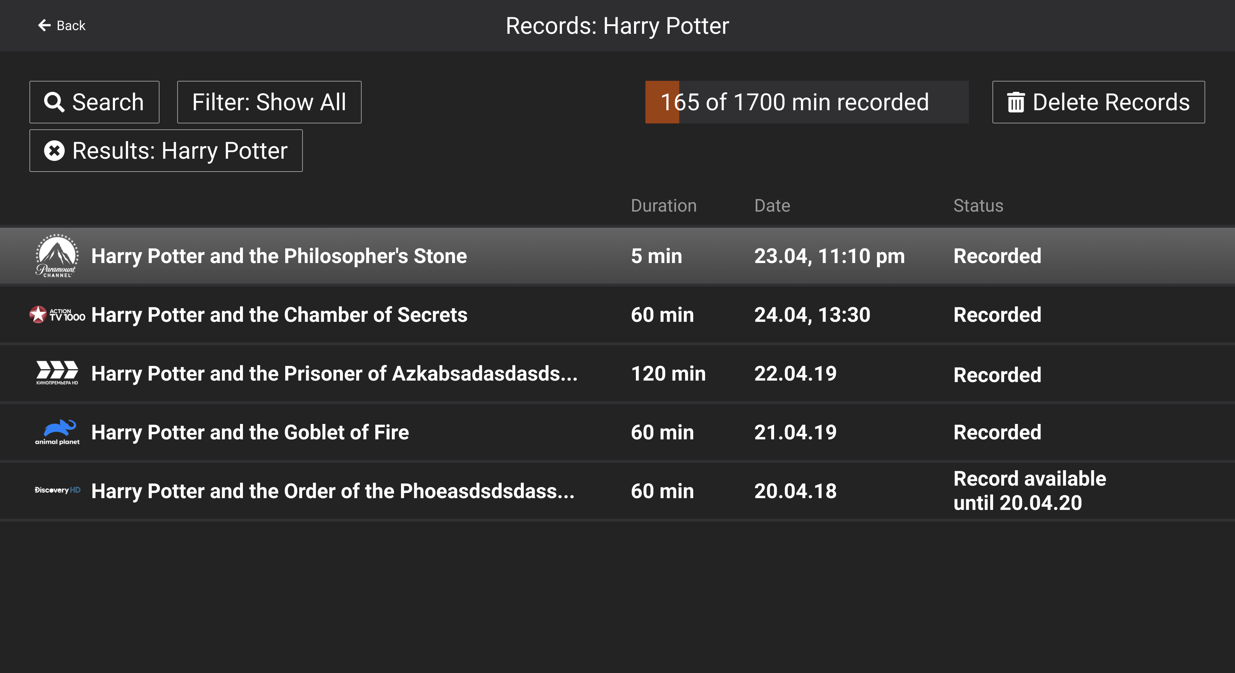Viewport: 1235px width, 673px height.
Task: Click the Action TV1000 channel logo
Action: point(57,315)
